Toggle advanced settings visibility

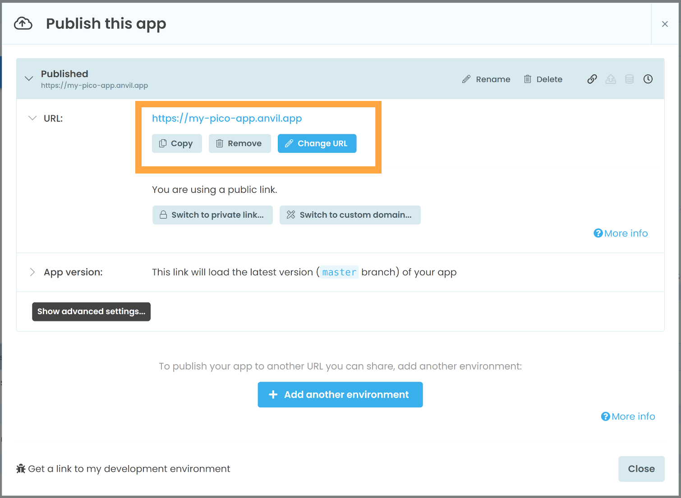(x=91, y=311)
